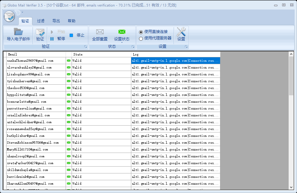The image size is (297, 193).
Task: Expand the 设置 group dialog launcher
Action: click(187, 47)
